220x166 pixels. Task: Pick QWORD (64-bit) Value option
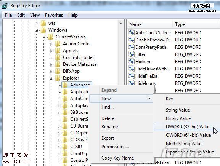[188, 135]
